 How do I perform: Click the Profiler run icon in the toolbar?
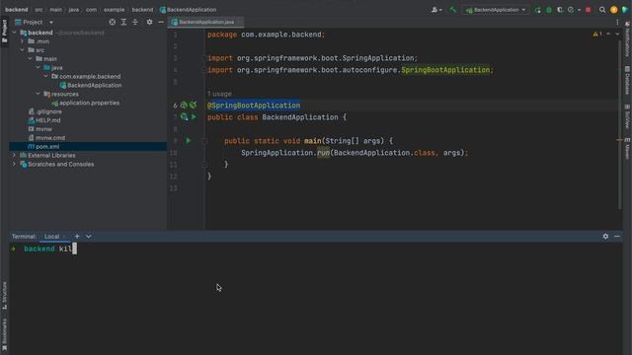[x=571, y=10]
